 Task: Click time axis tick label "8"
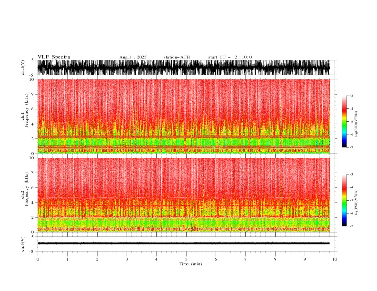pos(275,259)
